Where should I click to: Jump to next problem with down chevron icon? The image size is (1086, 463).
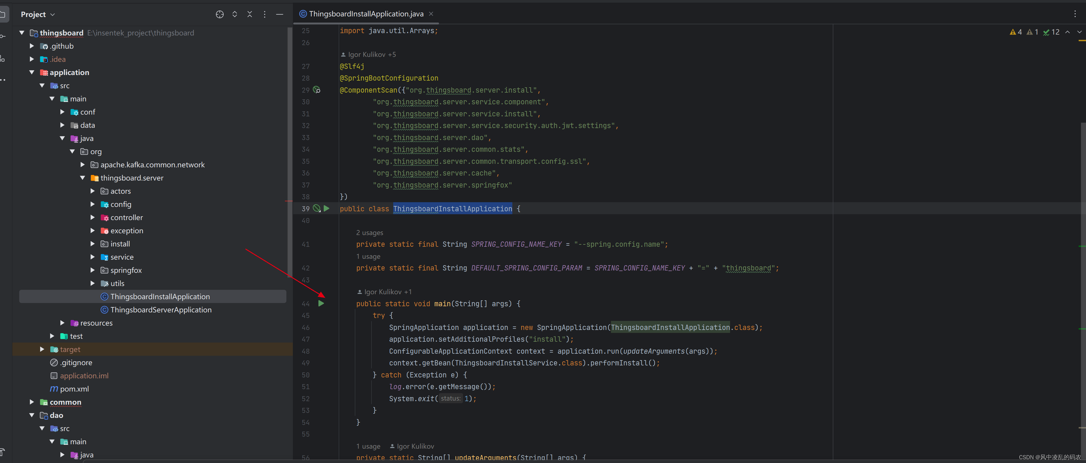coord(1080,32)
